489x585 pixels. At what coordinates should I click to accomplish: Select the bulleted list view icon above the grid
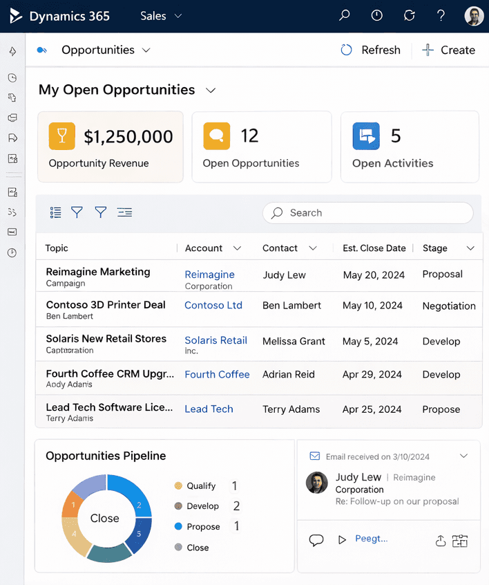pos(55,212)
